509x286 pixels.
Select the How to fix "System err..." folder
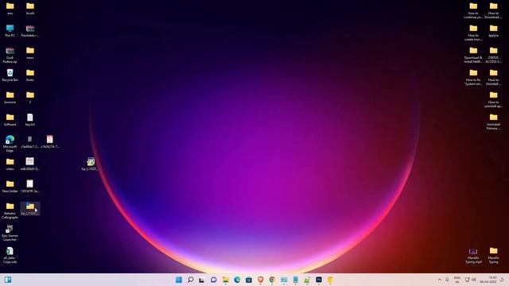point(473,77)
